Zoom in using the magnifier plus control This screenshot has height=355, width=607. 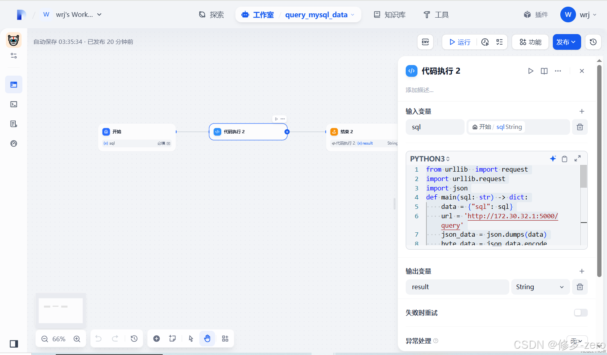point(77,338)
